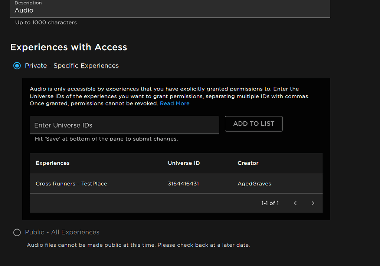This screenshot has width=380, height=266.
Task: Click the Experiences column header
Action: point(53,163)
